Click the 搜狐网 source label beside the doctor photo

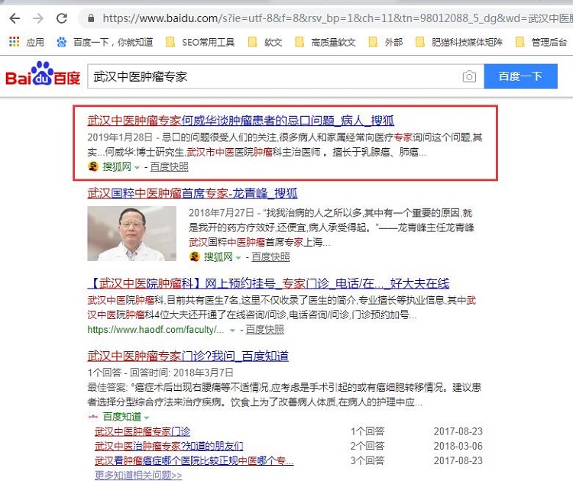219,257
